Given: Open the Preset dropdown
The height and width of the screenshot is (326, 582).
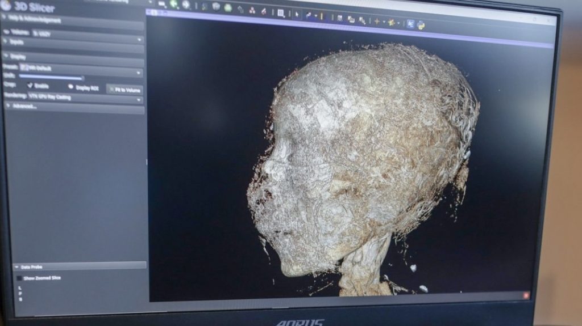Looking at the screenshot, I should 81,69.
